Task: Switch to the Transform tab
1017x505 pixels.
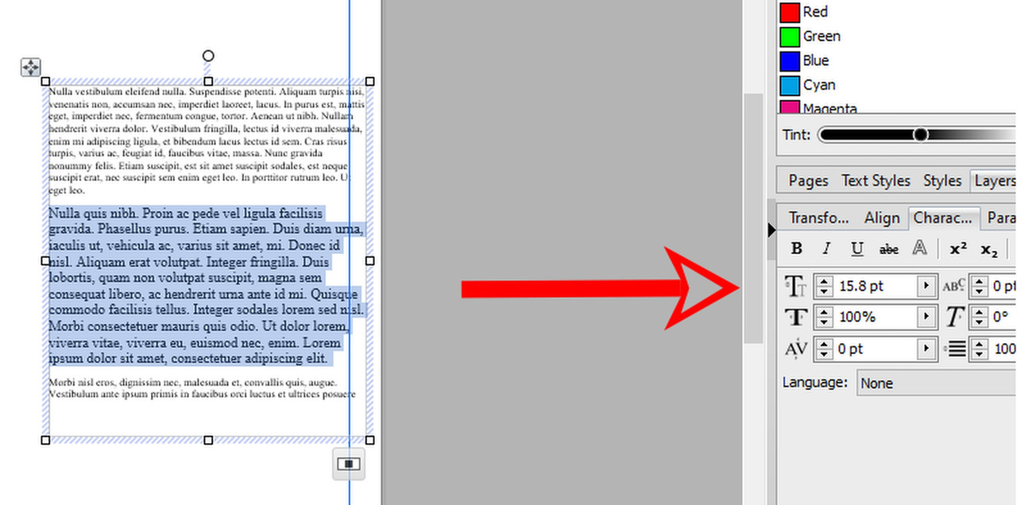Action: pos(819,218)
